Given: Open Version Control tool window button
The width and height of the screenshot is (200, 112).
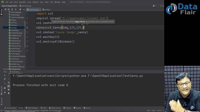Looking at the screenshot, I should click(x=10, y=108).
